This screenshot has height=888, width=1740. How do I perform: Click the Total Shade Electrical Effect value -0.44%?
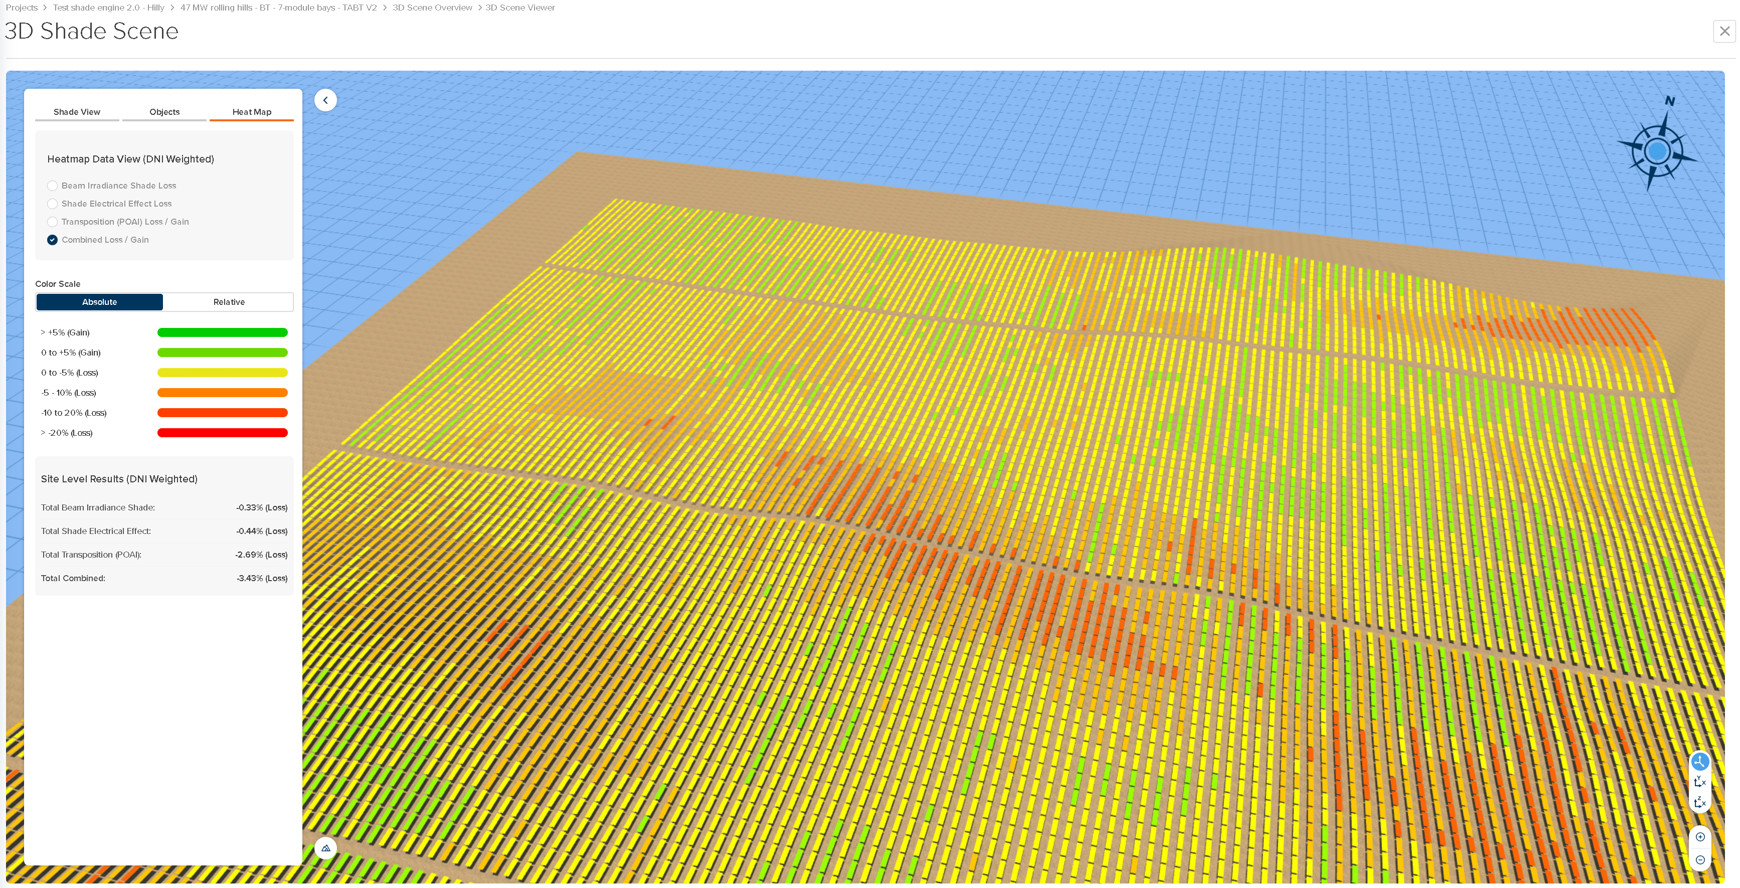pyautogui.click(x=261, y=531)
